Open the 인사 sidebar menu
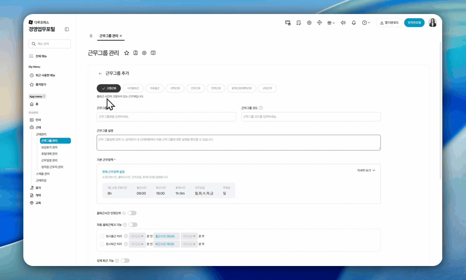This screenshot has height=280, width=466. click(35, 120)
